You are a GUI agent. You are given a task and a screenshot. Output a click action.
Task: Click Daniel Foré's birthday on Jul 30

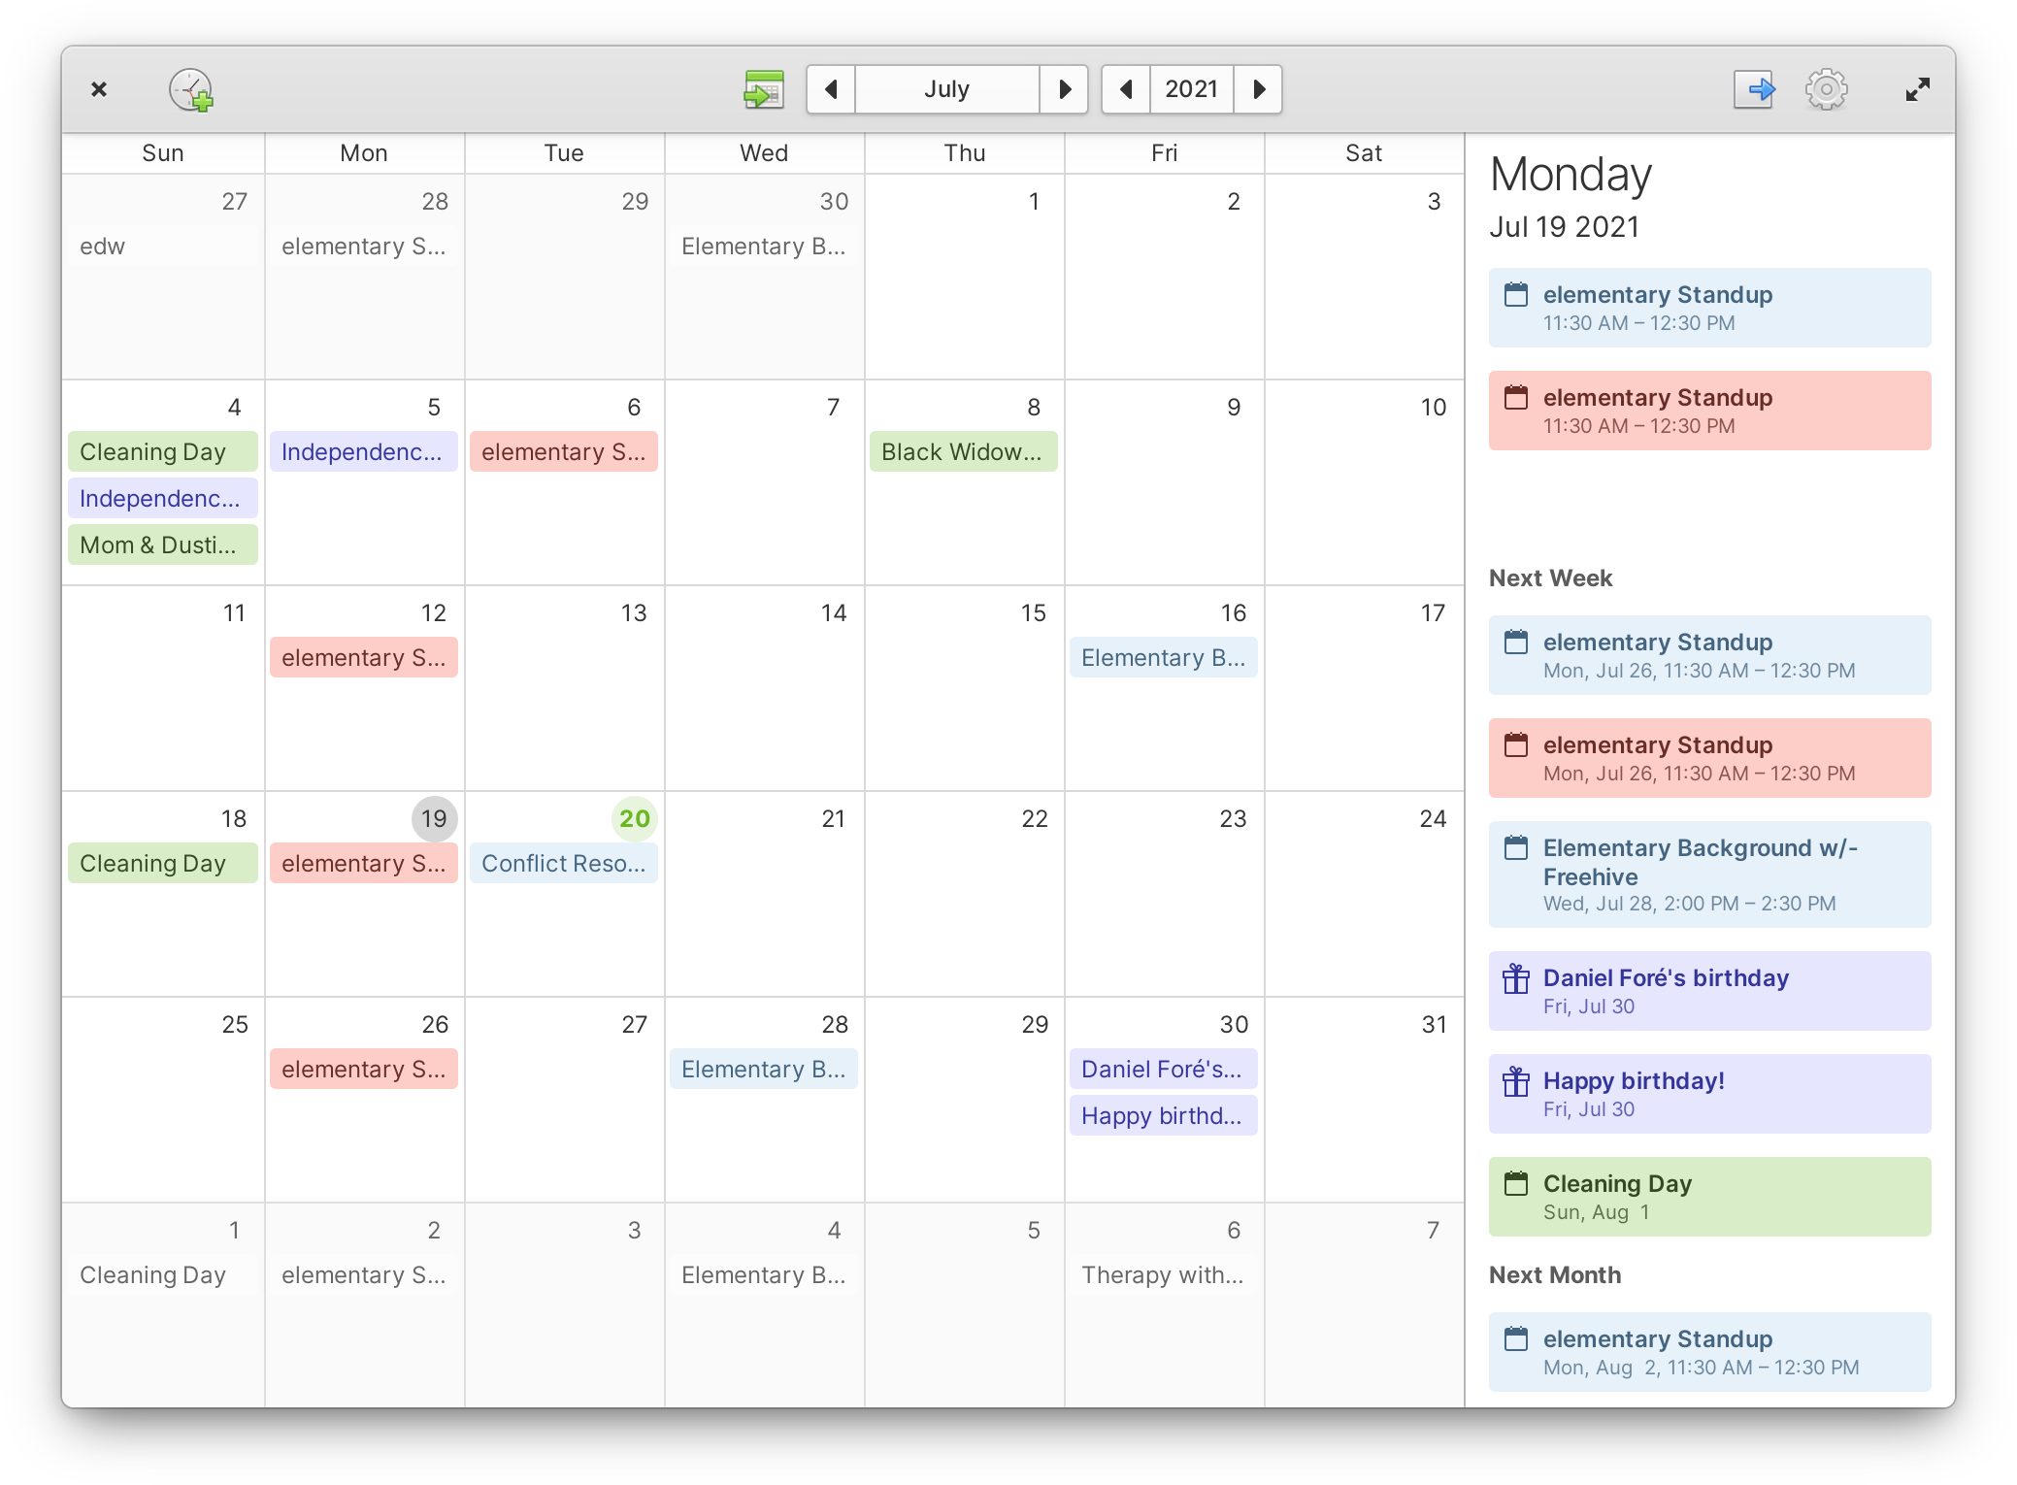pos(1160,1067)
